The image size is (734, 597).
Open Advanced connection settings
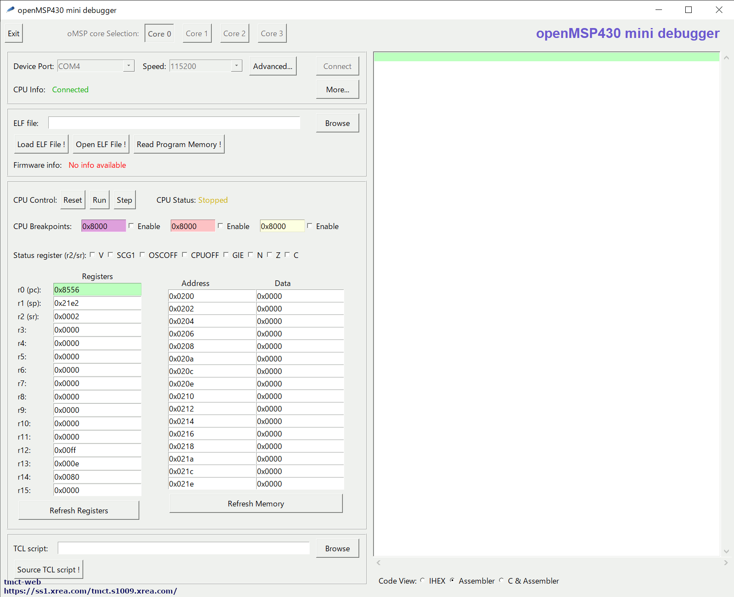pos(273,66)
